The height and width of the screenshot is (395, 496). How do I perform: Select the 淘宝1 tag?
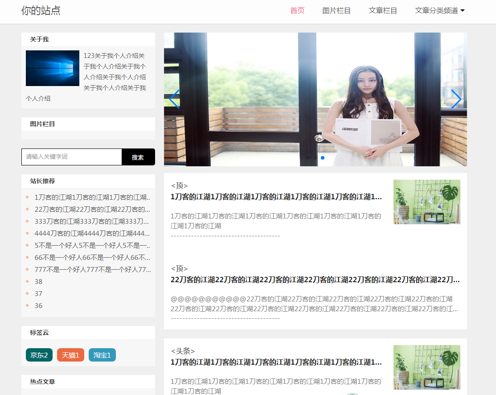point(102,355)
